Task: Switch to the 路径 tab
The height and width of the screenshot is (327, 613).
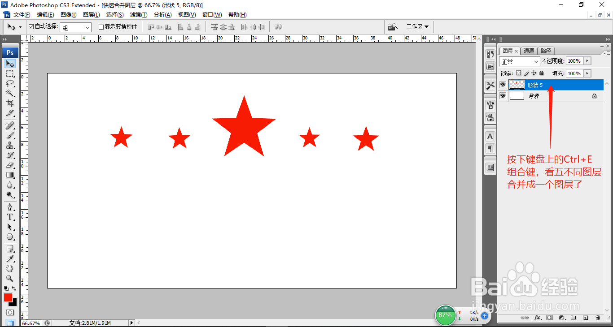Action: coord(546,51)
